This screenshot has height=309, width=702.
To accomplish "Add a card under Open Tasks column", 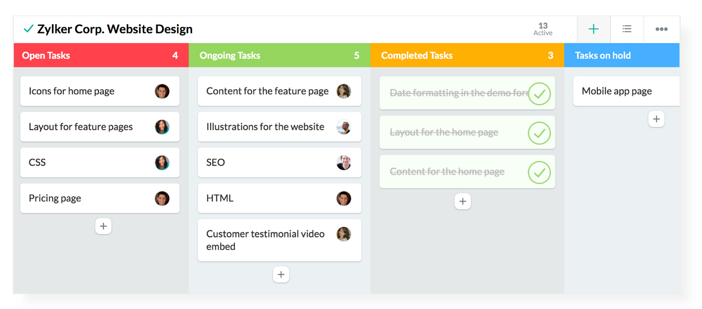I will (103, 226).
